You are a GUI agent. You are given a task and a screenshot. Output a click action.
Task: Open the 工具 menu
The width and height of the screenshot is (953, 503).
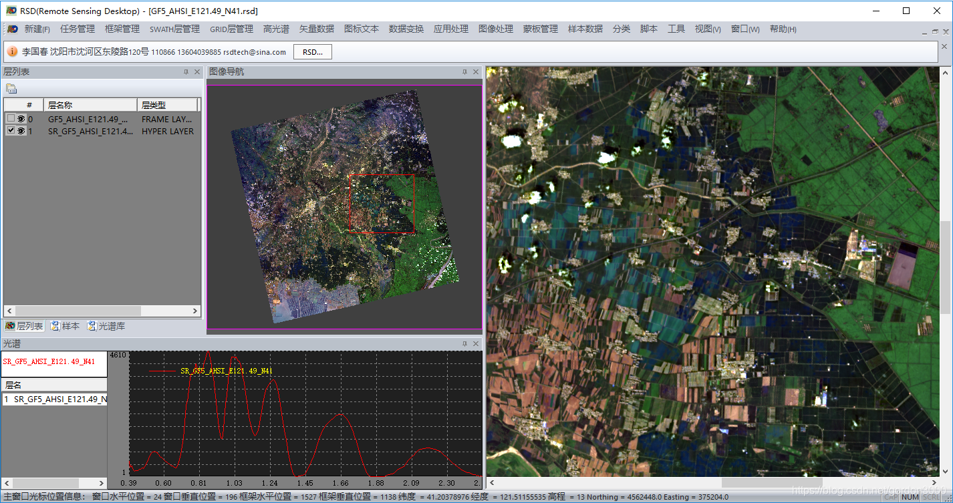click(676, 29)
